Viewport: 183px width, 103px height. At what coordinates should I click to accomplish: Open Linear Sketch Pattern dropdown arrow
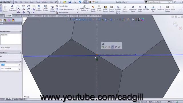click(x=77, y=9)
